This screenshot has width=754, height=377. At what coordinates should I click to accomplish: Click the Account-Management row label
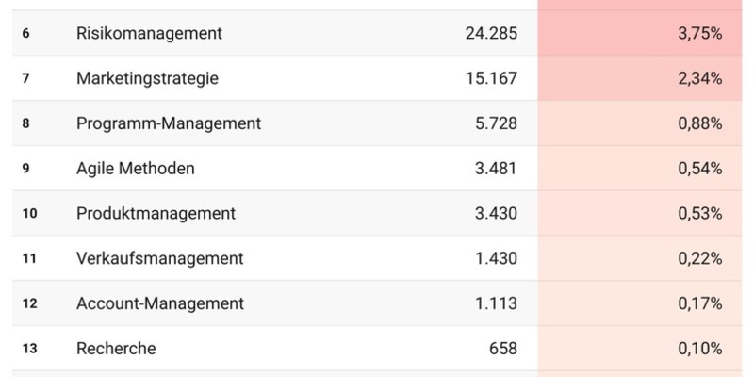click(x=160, y=303)
